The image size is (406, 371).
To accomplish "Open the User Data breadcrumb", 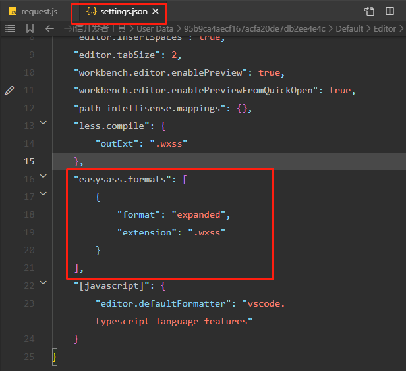I will point(155,29).
